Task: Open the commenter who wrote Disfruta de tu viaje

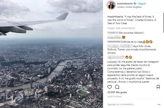Action: tap(114, 42)
